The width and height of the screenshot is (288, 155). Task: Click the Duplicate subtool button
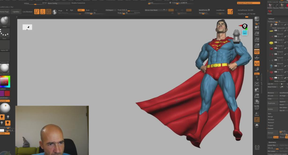[x=273, y=103]
